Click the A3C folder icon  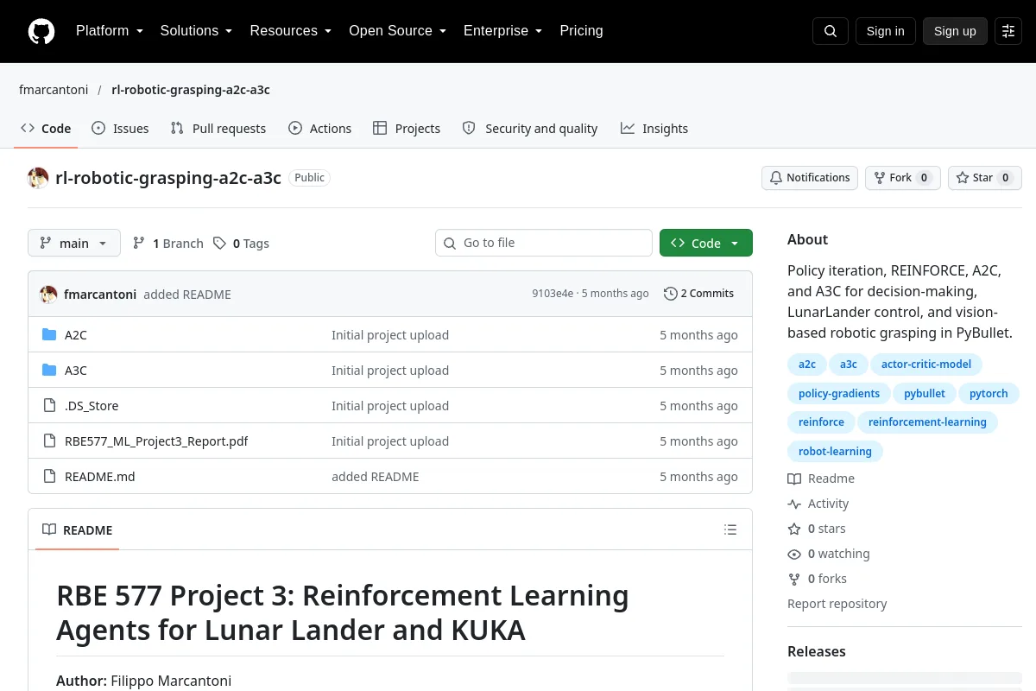(49, 371)
